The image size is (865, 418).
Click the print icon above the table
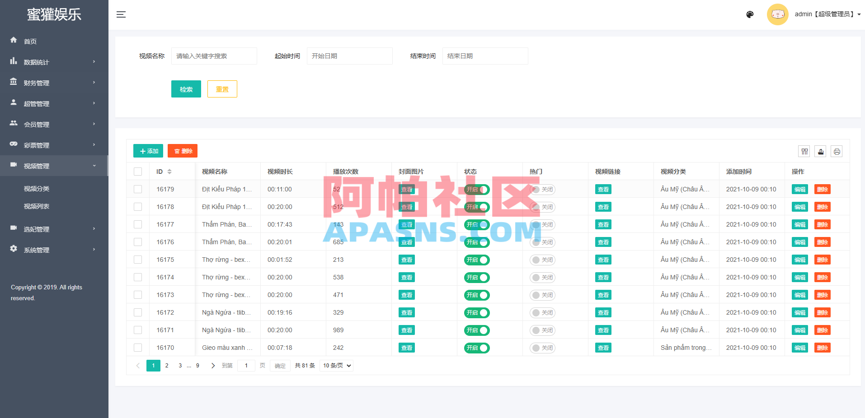point(837,151)
